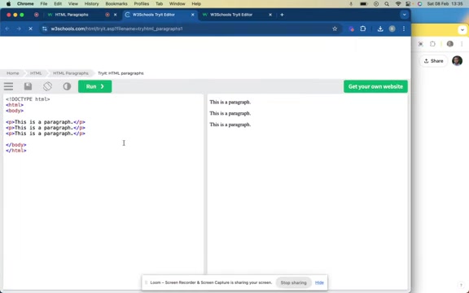
Task: Click the address bar URL field
Action: (x=186, y=28)
